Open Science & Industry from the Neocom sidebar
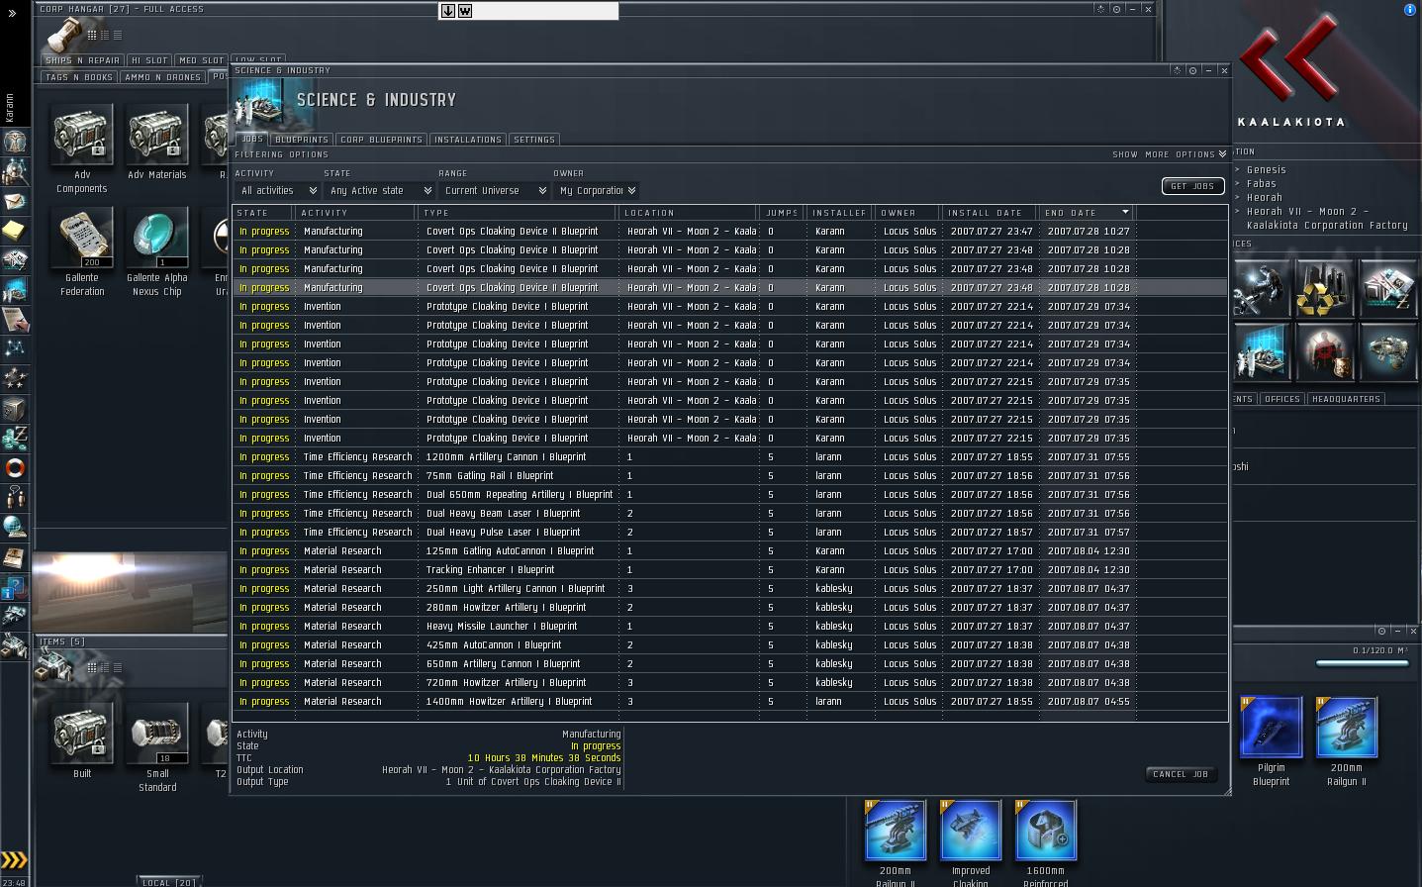This screenshot has height=887, width=1422. click(x=14, y=290)
